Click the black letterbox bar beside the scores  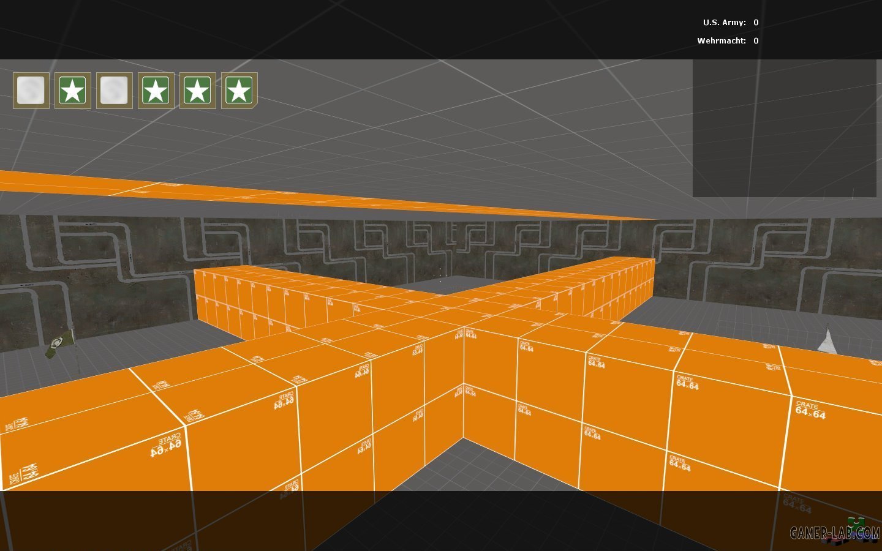367,29
